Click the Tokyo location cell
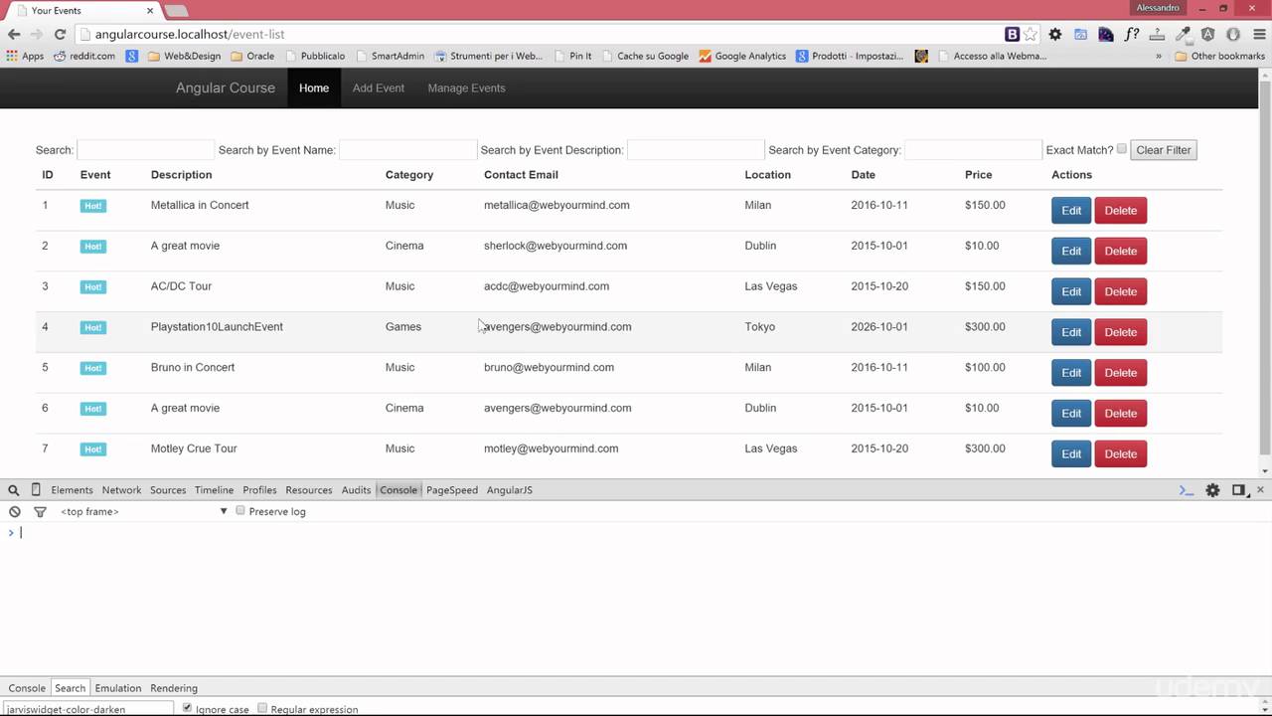The image size is (1272, 716). pos(760,326)
